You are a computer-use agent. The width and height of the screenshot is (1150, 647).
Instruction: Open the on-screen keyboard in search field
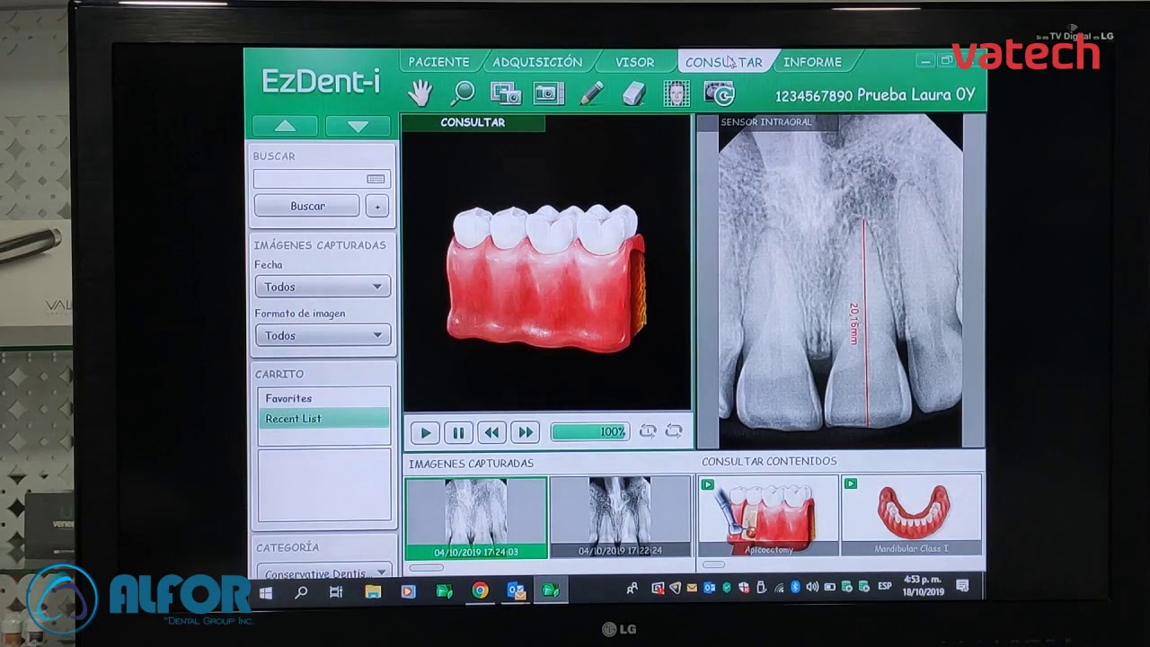click(x=376, y=179)
